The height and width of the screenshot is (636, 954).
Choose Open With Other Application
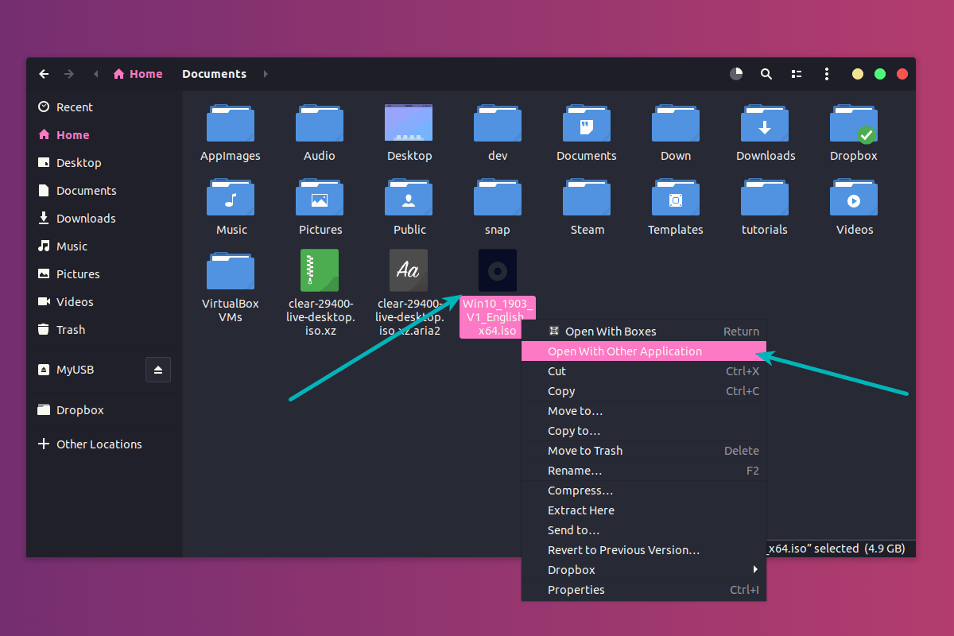pos(643,351)
